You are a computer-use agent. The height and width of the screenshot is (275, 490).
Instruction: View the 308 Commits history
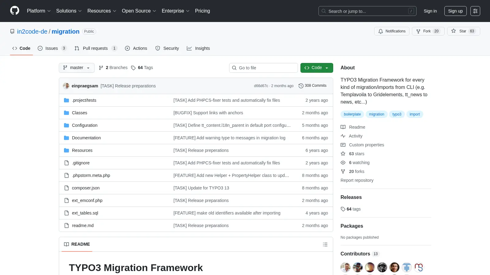click(313, 86)
